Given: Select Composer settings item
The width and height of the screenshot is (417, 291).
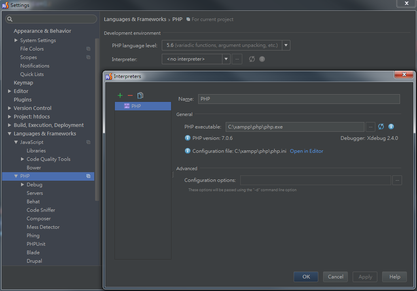Looking at the screenshot, I should point(38,219).
